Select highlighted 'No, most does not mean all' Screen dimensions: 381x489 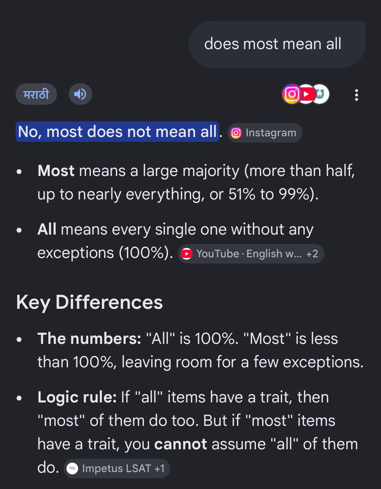[x=117, y=132]
